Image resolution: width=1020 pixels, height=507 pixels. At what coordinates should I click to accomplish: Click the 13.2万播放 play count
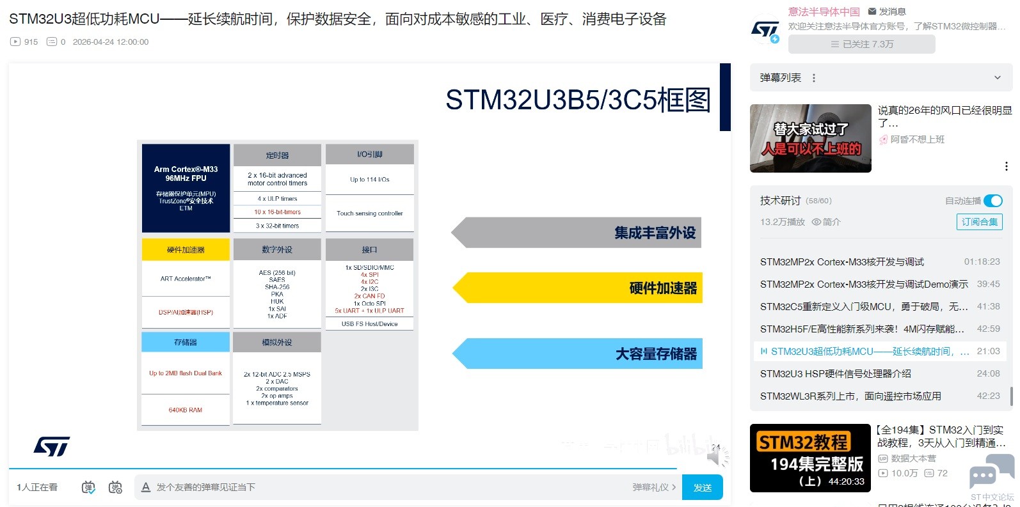pos(783,222)
